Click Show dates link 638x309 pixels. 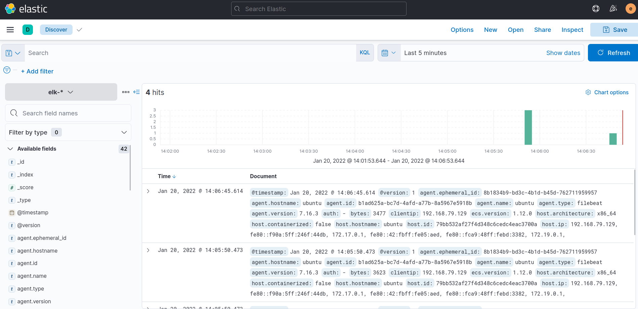point(563,53)
